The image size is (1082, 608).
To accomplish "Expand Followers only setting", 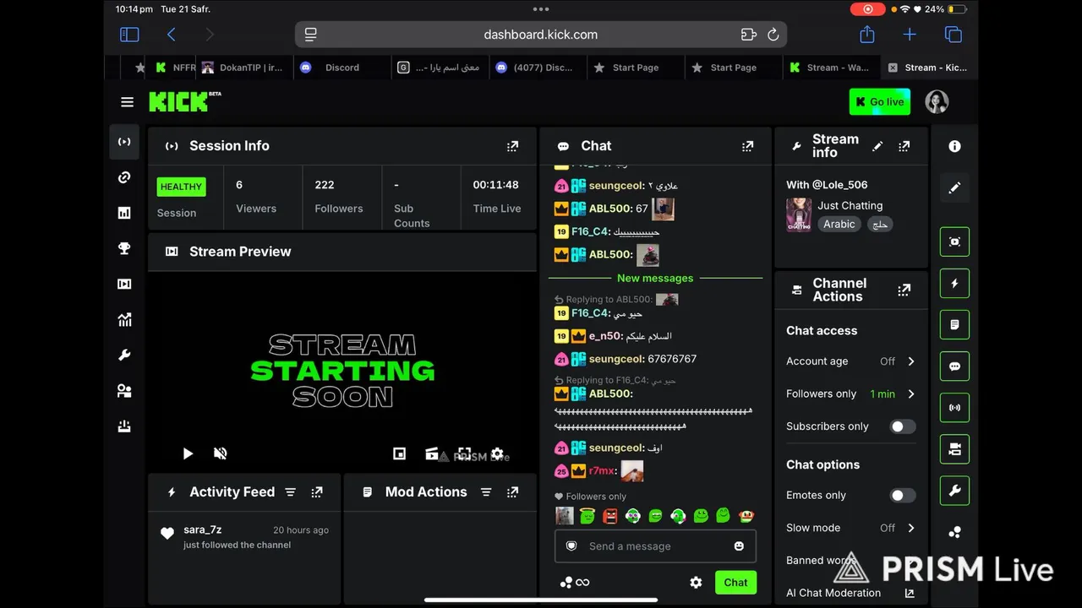I will (850, 394).
